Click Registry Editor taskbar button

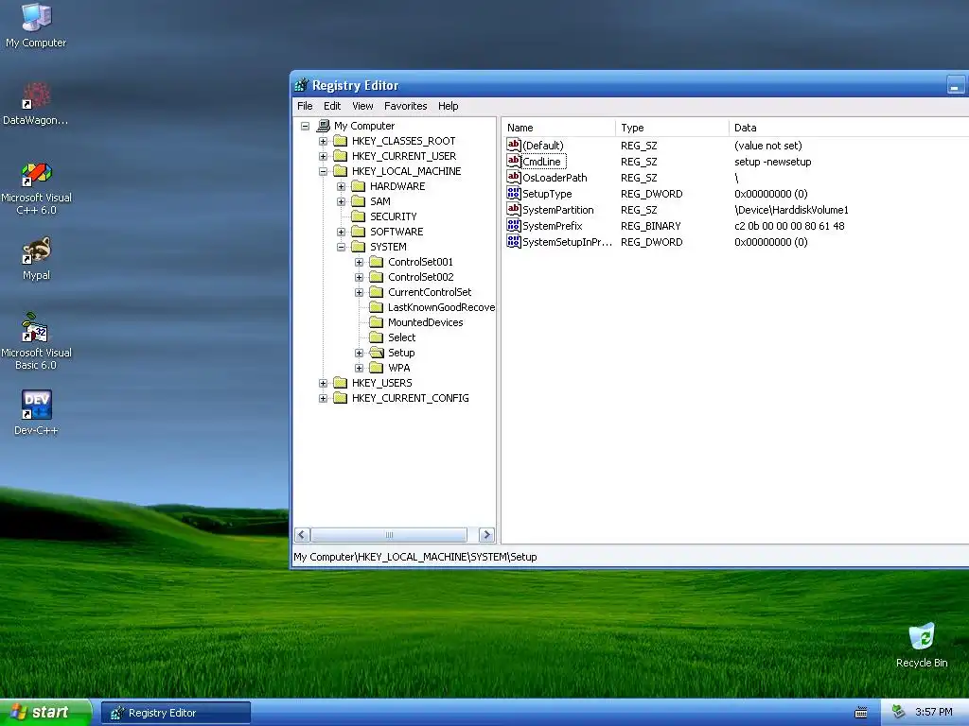click(176, 713)
